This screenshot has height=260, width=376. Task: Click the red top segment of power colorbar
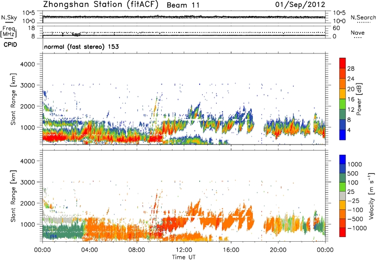(x=343, y=63)
